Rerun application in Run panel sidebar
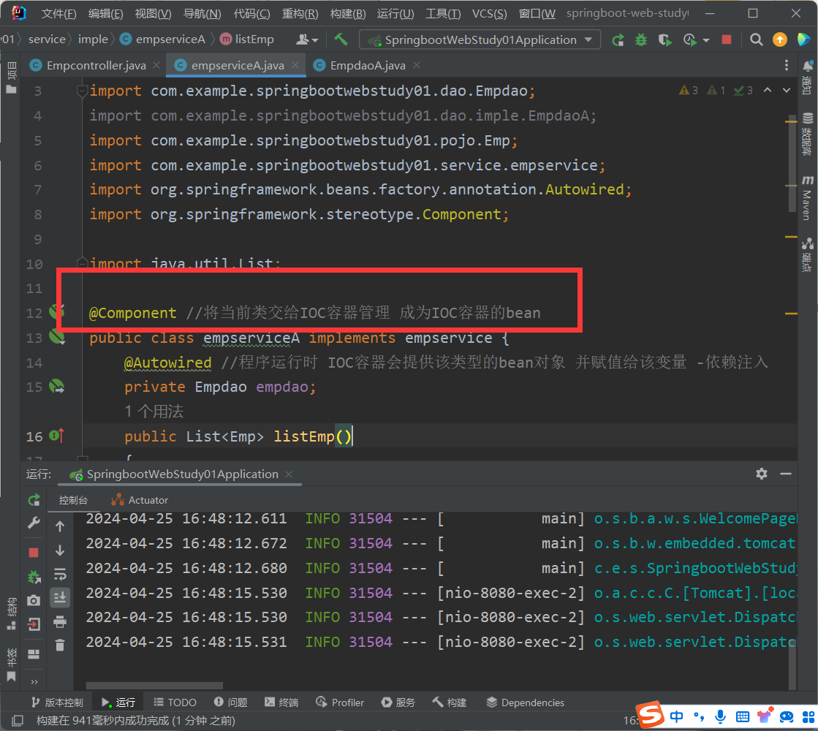818x731 pixels. [x=34, y=500]
